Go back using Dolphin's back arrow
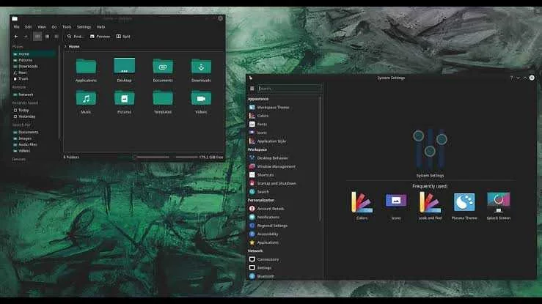Image resolution: width=542 pixels, height=304 pixels. pos(16,36)
